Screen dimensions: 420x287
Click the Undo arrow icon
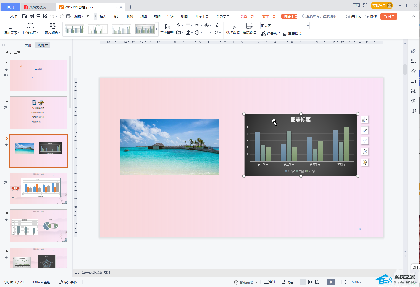(52, 16)
